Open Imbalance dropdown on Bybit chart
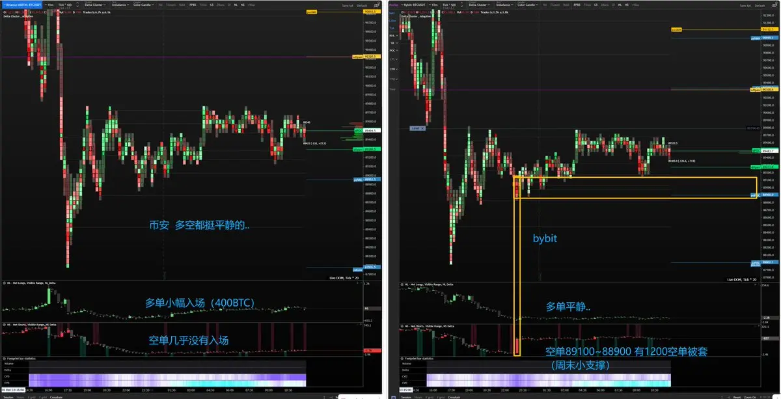The image size is (781, 399). (x=504, y=5)
